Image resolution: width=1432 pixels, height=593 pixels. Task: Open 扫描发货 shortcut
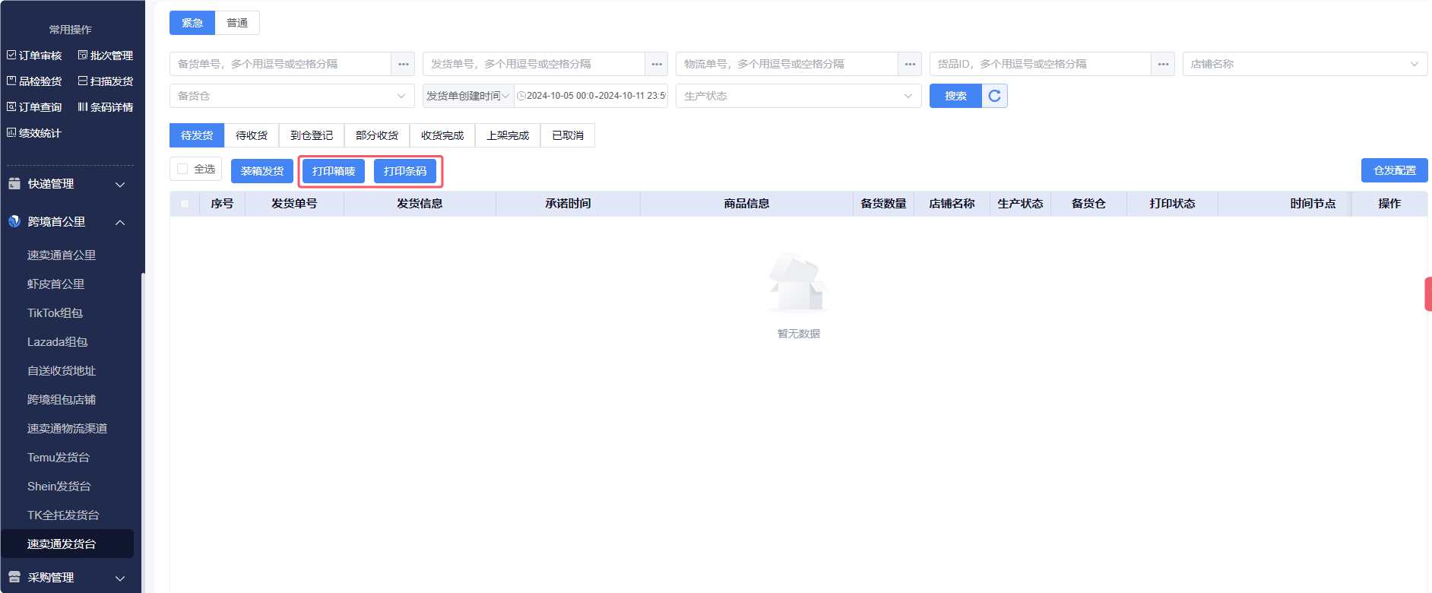coord(106,81)
